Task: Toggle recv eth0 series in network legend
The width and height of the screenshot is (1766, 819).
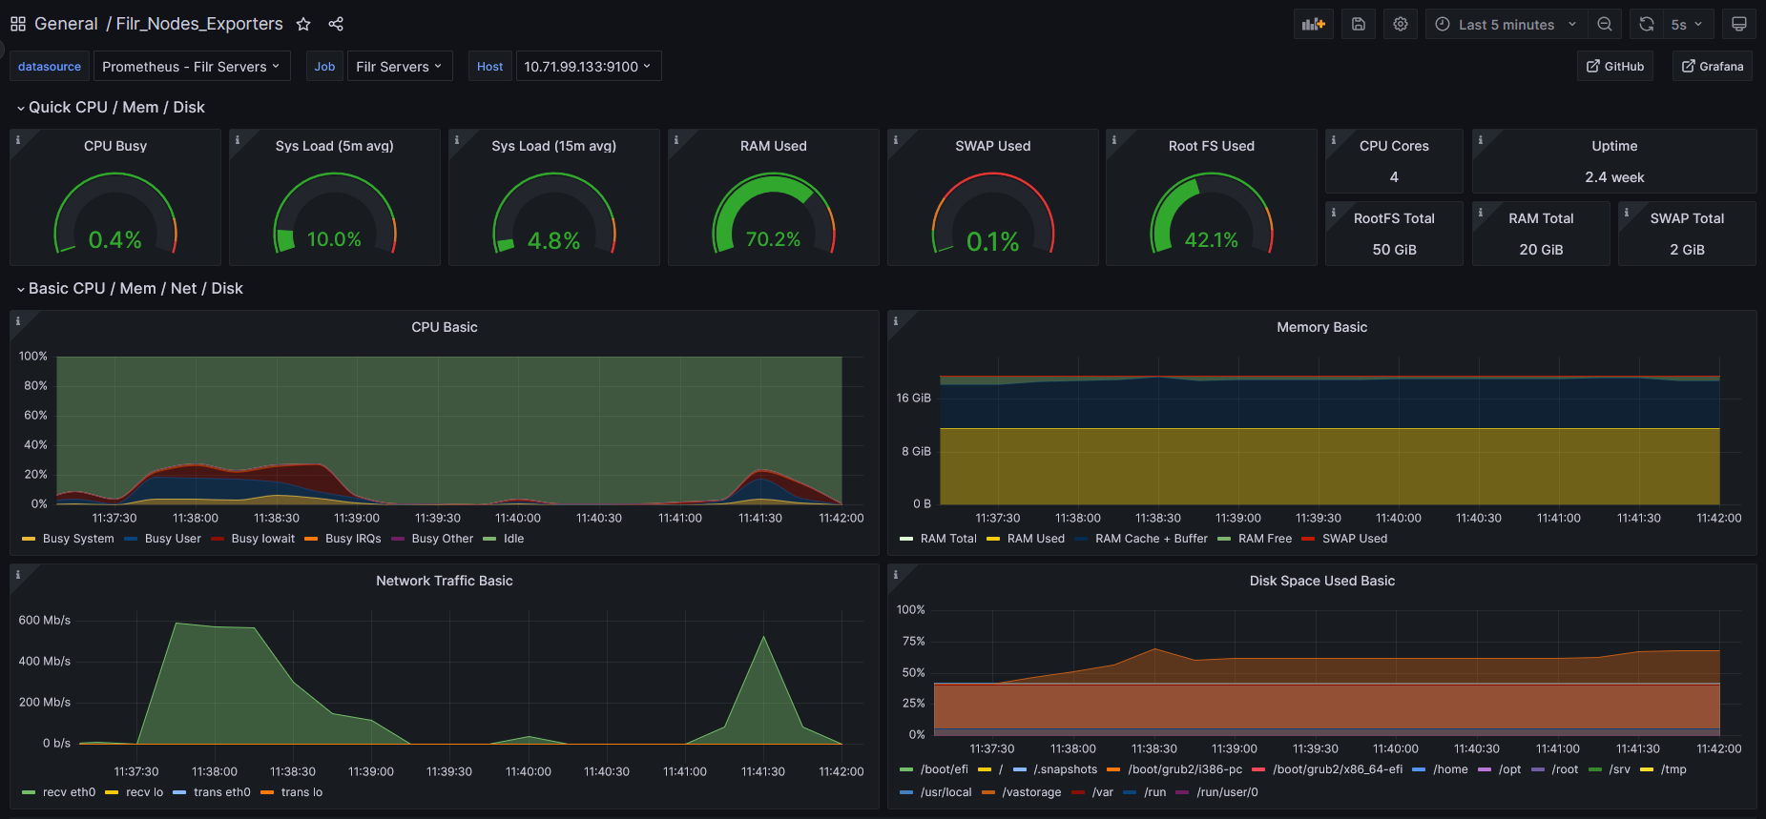Action: coord(69,792)
